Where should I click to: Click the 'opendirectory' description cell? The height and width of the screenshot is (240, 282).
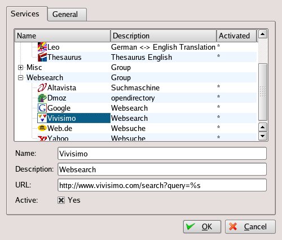tap(133, 98)
